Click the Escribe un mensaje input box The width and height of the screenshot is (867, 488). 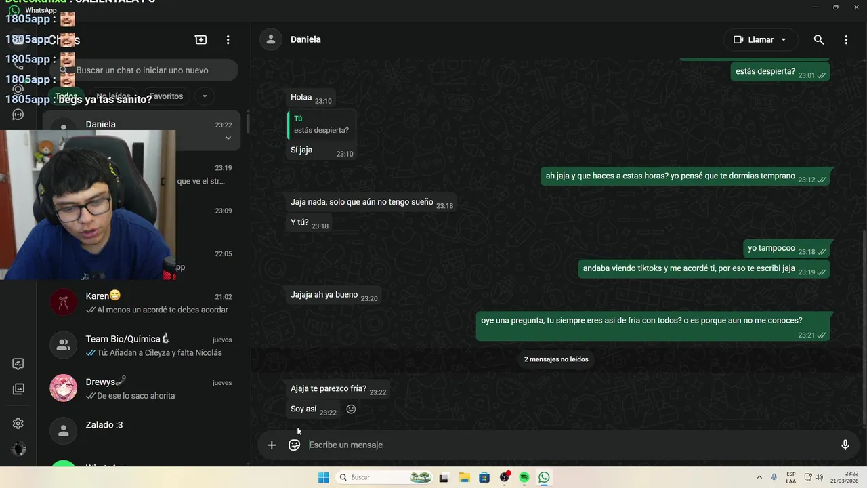click(568, 445)
